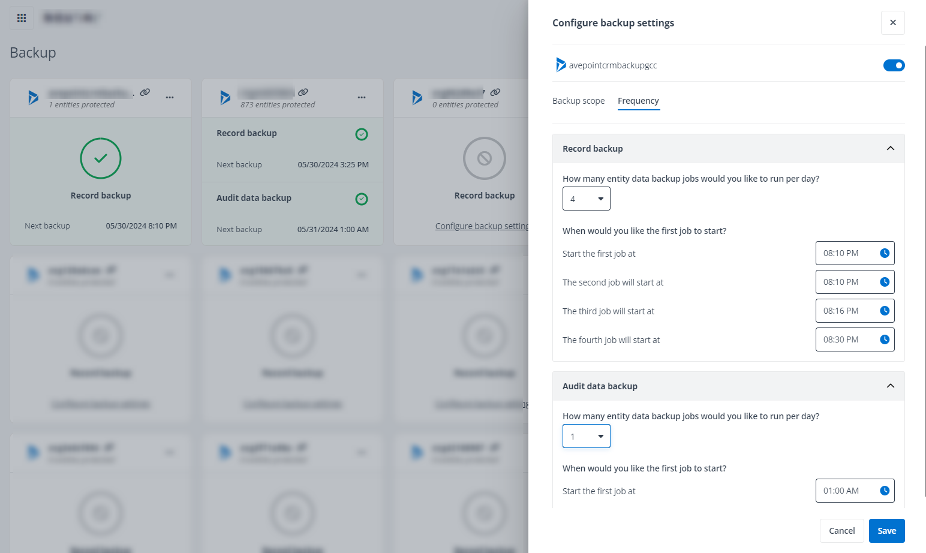Click the 08:16 PM time input field
The image size is (926, 553).
click(846, 311)
